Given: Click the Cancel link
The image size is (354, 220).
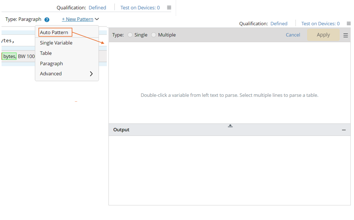Looking at the screenshot, I should 293,35.
